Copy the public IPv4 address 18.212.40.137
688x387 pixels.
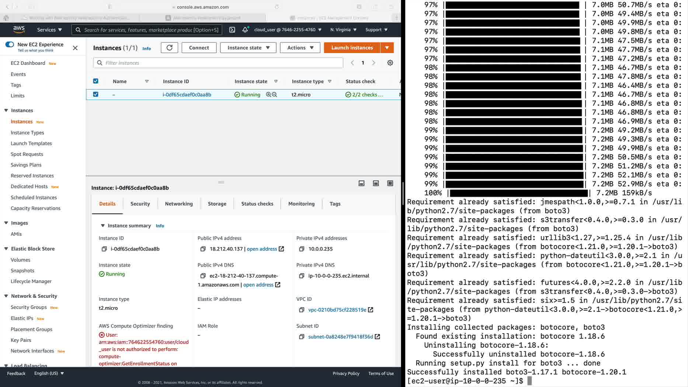coord(203,249)
